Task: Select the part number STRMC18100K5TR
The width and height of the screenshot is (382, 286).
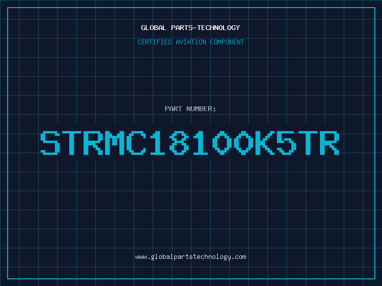Action: click(190, 143)
